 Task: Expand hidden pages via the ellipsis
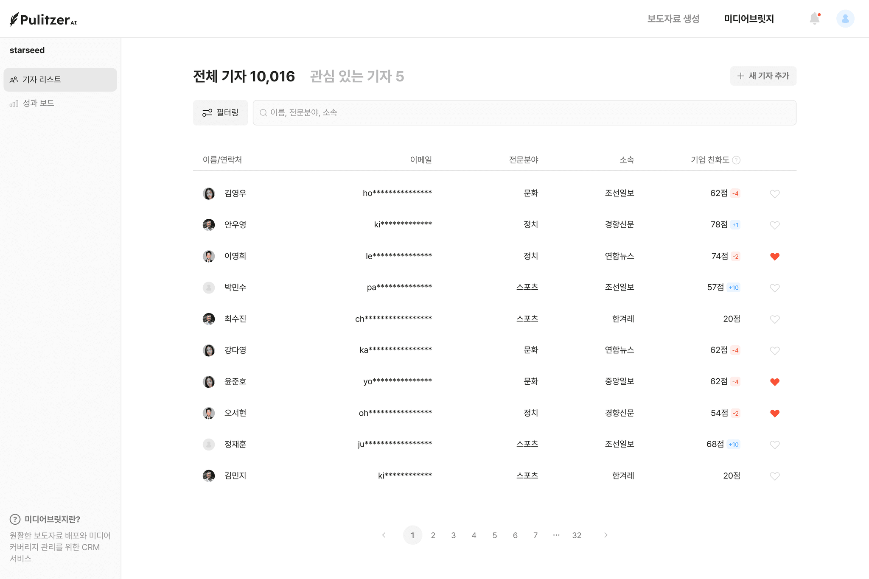click(556, 535)
